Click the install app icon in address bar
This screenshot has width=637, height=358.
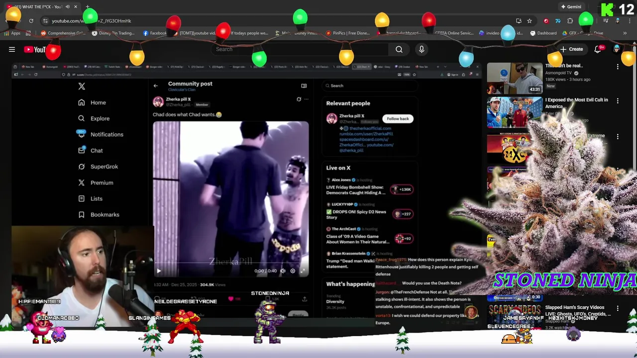pyautogui.click(x=519, y=21)
